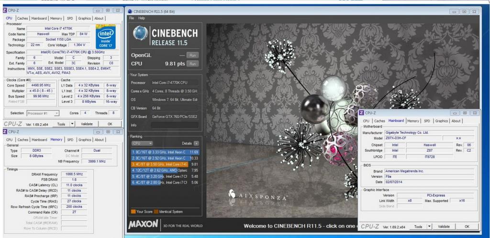This screenshot has height=238, width=490.
Task: Select Memory tab in Mainboard CPU-Z window
Action: click(x=413, y=121)
